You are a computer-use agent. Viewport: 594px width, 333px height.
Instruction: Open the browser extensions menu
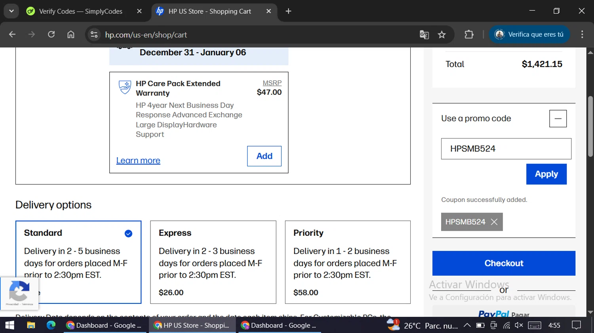pyautogui.click(x=469, y=35)
